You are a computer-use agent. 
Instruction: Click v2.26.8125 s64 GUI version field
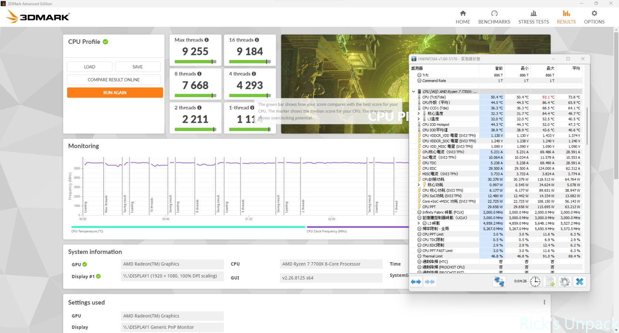pos(331,278)
